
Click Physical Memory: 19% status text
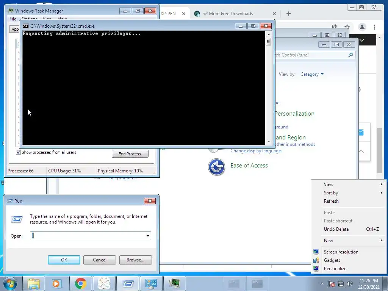point(120,171)
